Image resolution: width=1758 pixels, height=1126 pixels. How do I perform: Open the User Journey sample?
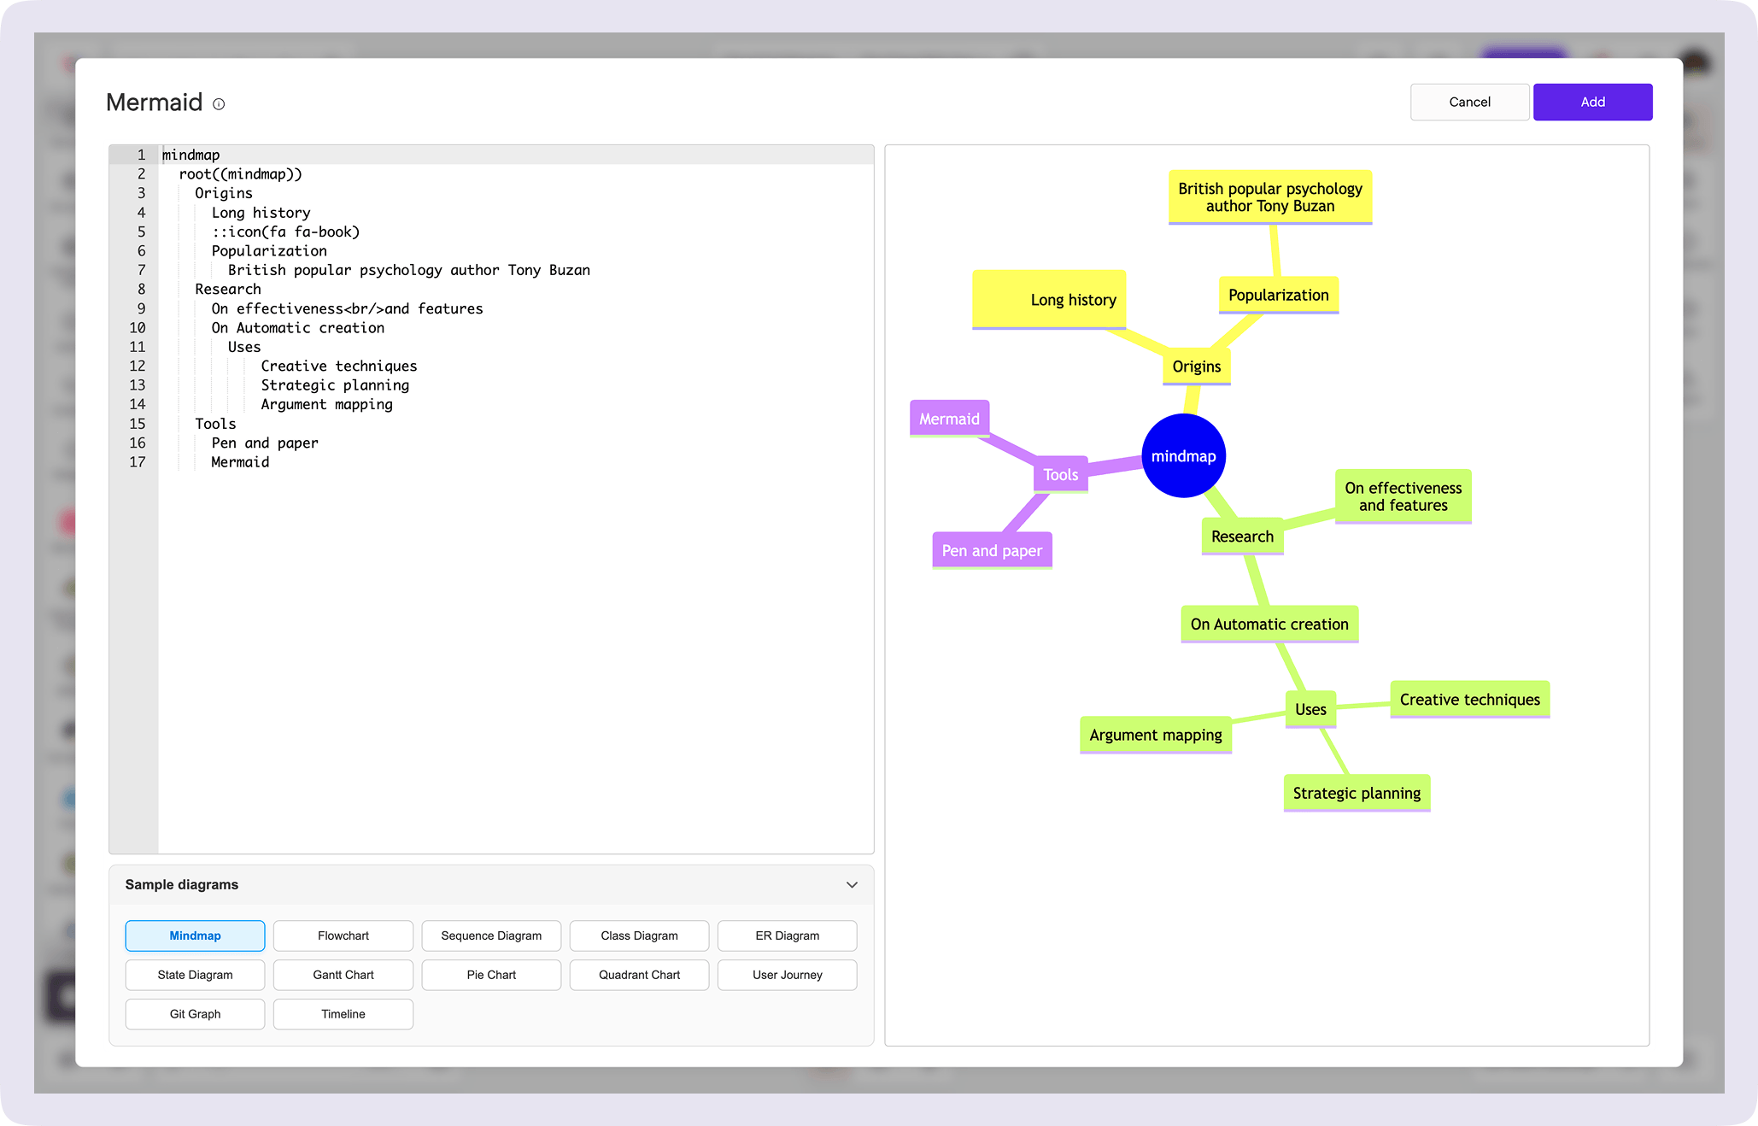point(788,975)
